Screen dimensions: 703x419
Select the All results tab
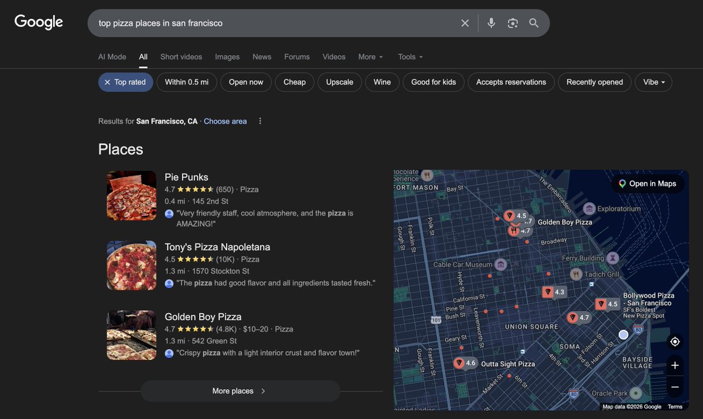(x=143, y=57)
